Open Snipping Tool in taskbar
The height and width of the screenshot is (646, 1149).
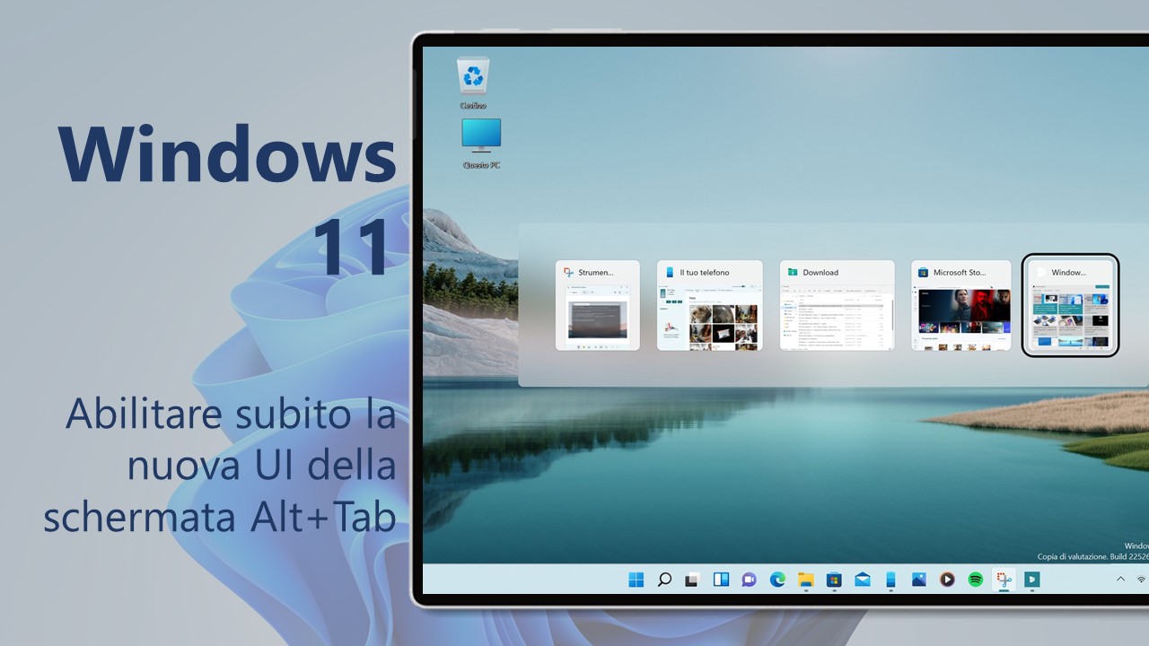(x=1004, y=580)
